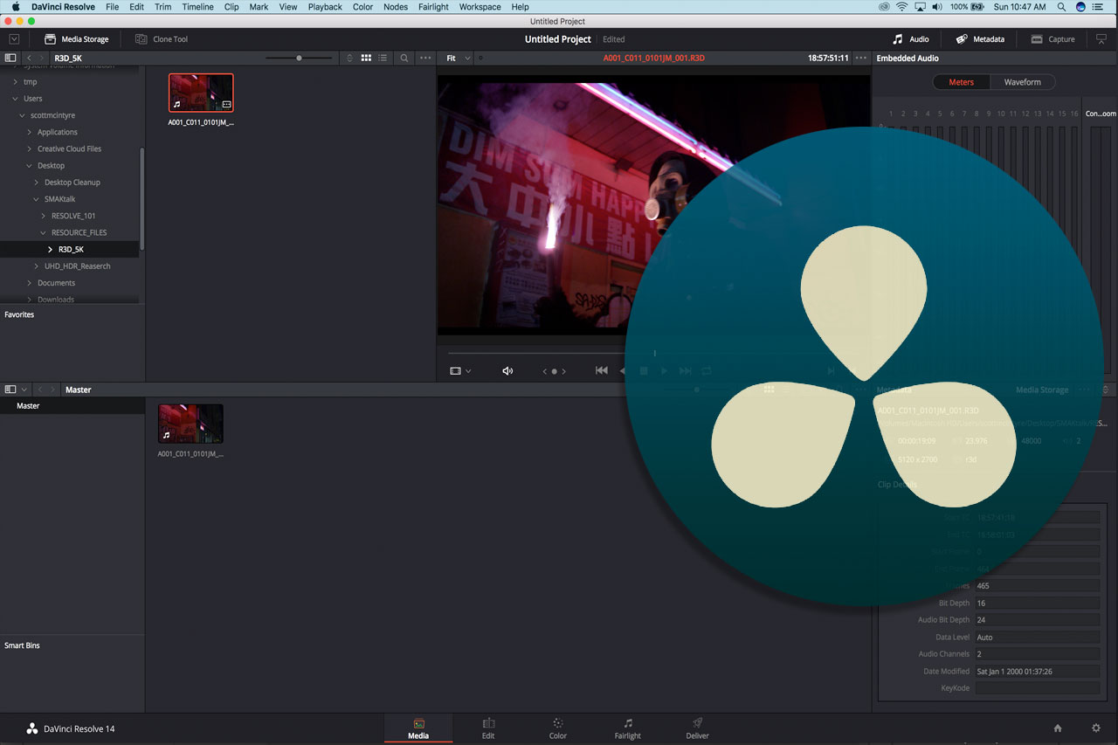The image size is (1118, 745).
Task: Open search in media storage browser
Action: pyautogui.click(x=404, y=58)
